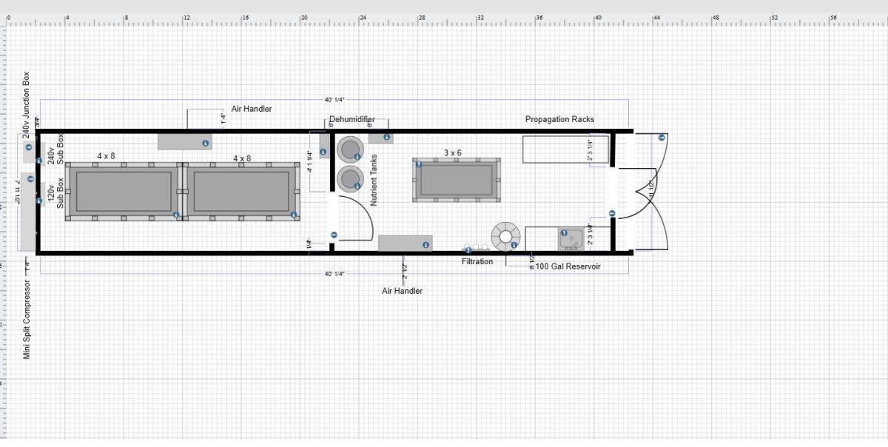Select the '100 Gal Reservoir' label
Image resolution: width=888 pixels, height=447 pixels.
pyautogui.click(x=568, y=266)
